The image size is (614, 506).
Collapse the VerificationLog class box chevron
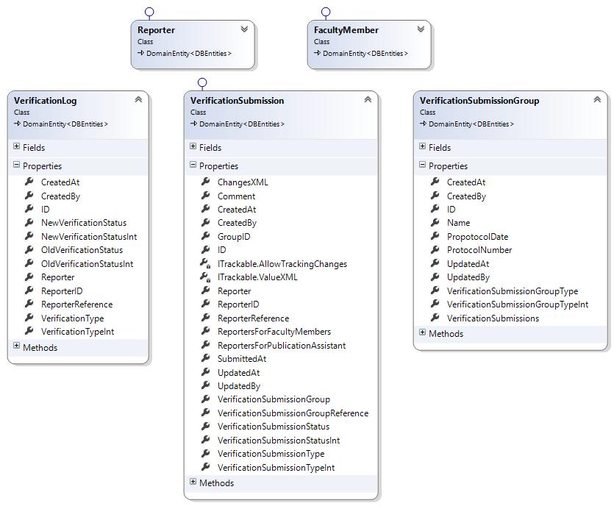(x=138, y=99)
